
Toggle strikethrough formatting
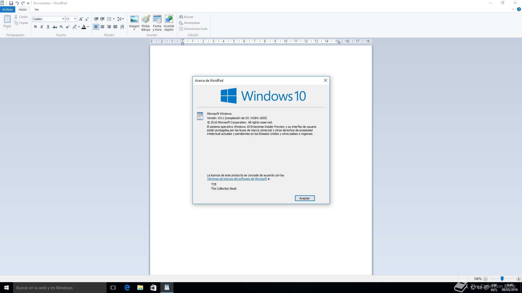[55, 27]
